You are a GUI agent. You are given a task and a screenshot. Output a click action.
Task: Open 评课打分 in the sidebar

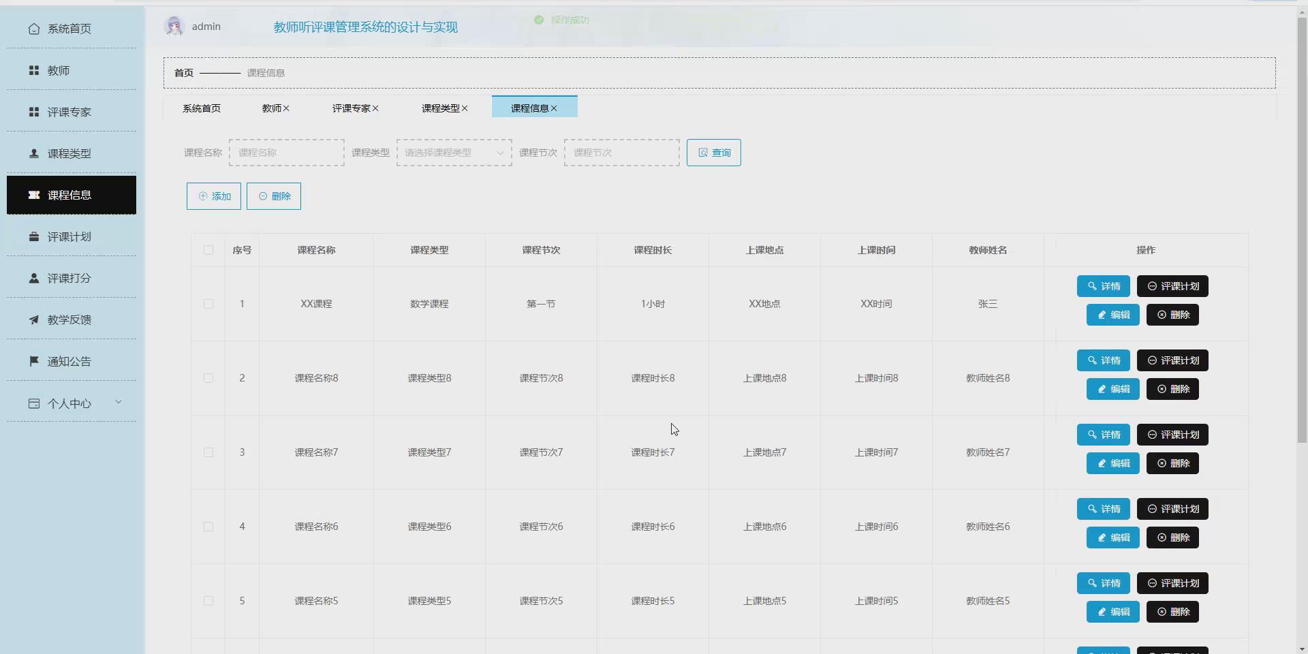pos(72,278)
